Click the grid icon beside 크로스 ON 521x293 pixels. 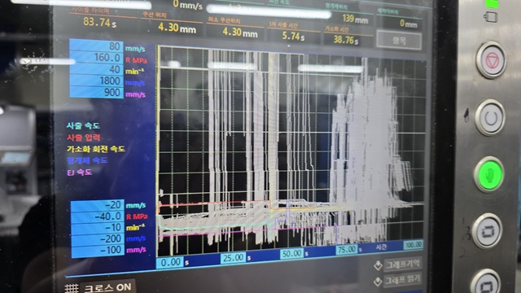pyautogui.click(x=72, y=288)
